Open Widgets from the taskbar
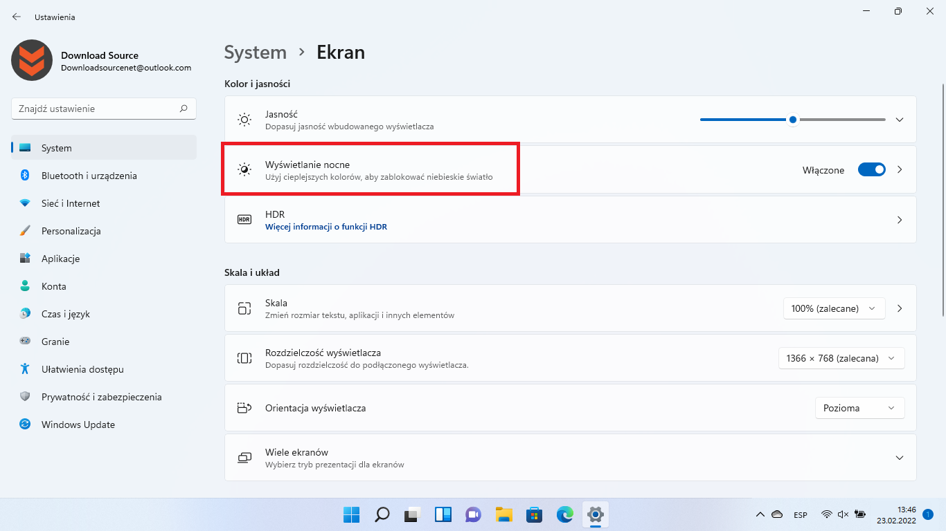The width and height of the screenshot is (946, 531). coord(443,514)
